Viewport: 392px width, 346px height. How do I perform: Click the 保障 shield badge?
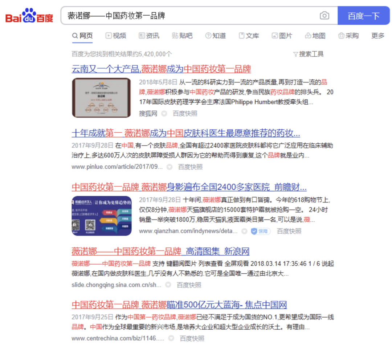coord(261,232)
